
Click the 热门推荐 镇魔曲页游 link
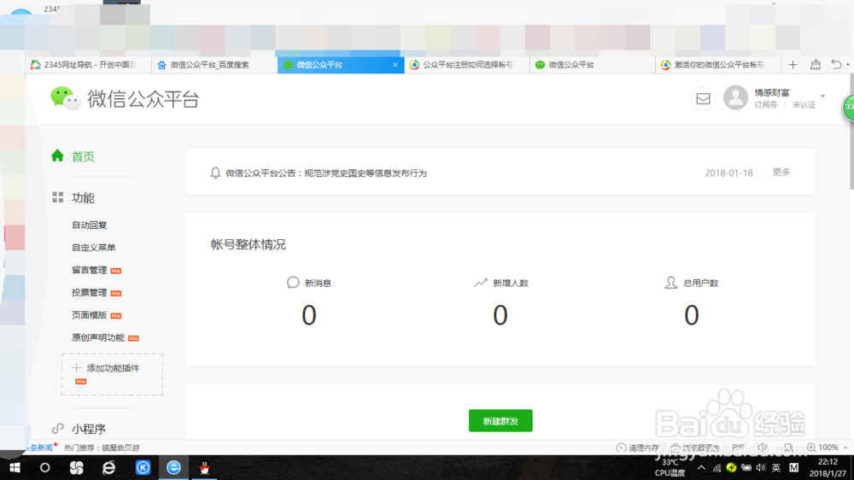tap(102, 448)
